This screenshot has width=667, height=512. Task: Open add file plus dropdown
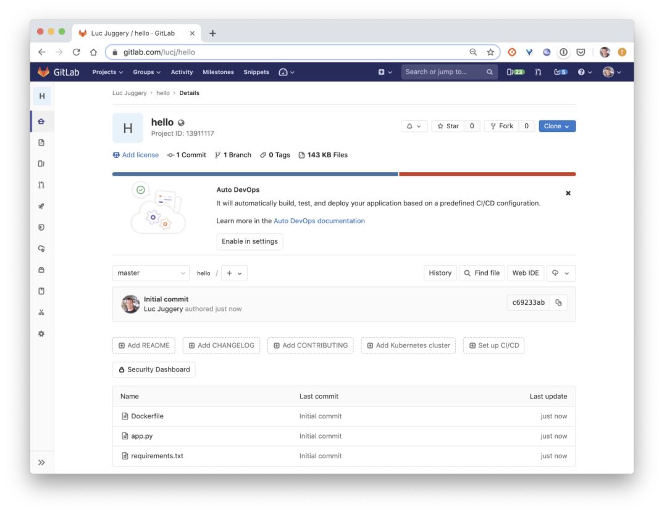[234, 273]
